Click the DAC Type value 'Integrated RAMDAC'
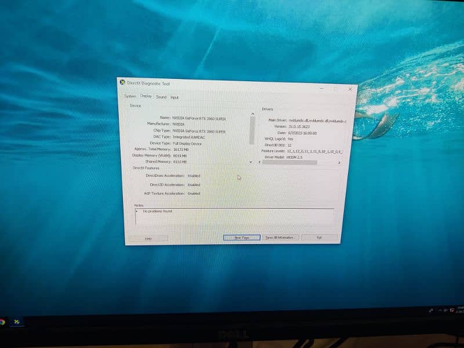The width and height of the screenshot is (464, 348). pos(188,137)
